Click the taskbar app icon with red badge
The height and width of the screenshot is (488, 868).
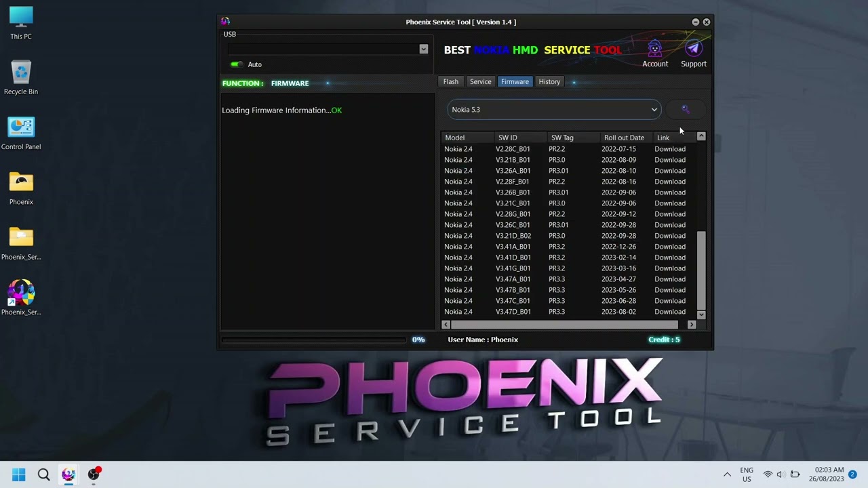(x=94, y=474)
